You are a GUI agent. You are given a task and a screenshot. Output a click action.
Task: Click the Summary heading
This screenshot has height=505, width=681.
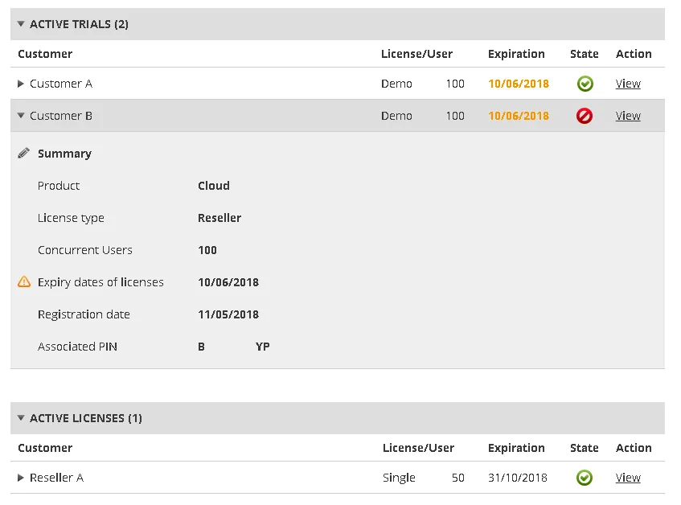click(64, 154)
